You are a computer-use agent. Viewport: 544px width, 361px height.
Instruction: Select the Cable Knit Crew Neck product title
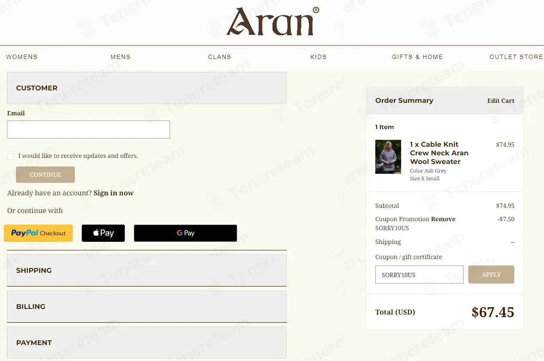coord(439,153)
